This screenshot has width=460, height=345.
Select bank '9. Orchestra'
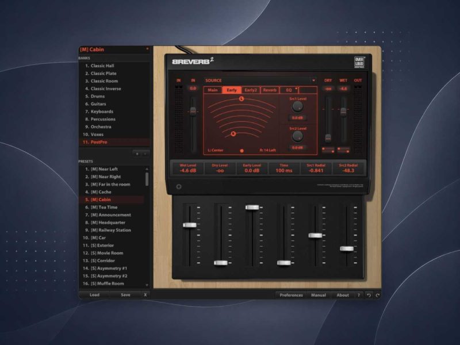click(114, 126)
